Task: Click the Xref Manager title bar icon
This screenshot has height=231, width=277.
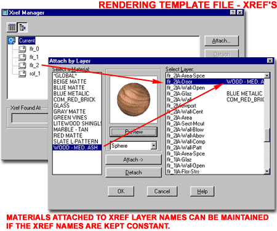Action: tap(5, 12)
